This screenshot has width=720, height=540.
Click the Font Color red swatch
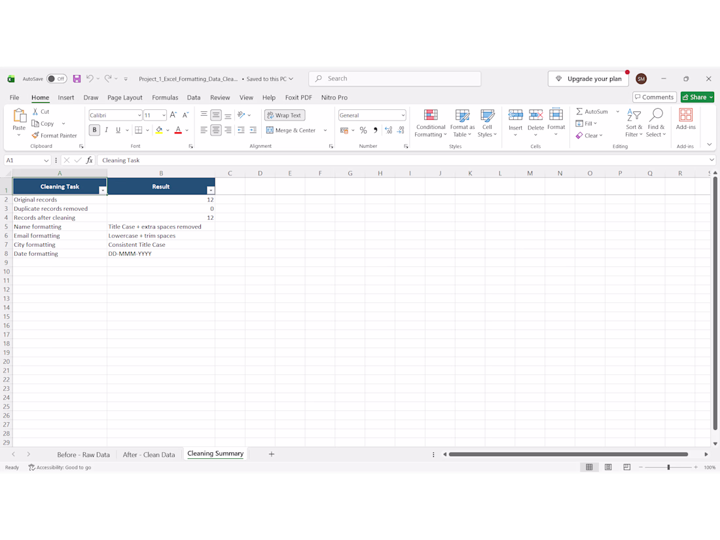(178, 130)
